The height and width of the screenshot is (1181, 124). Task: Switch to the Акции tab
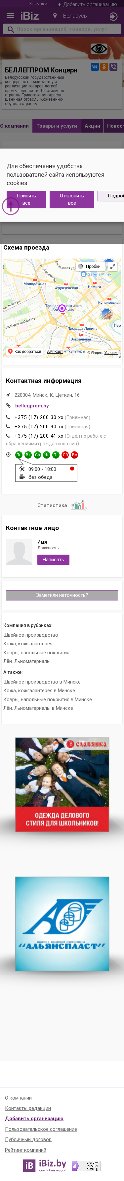93,126
